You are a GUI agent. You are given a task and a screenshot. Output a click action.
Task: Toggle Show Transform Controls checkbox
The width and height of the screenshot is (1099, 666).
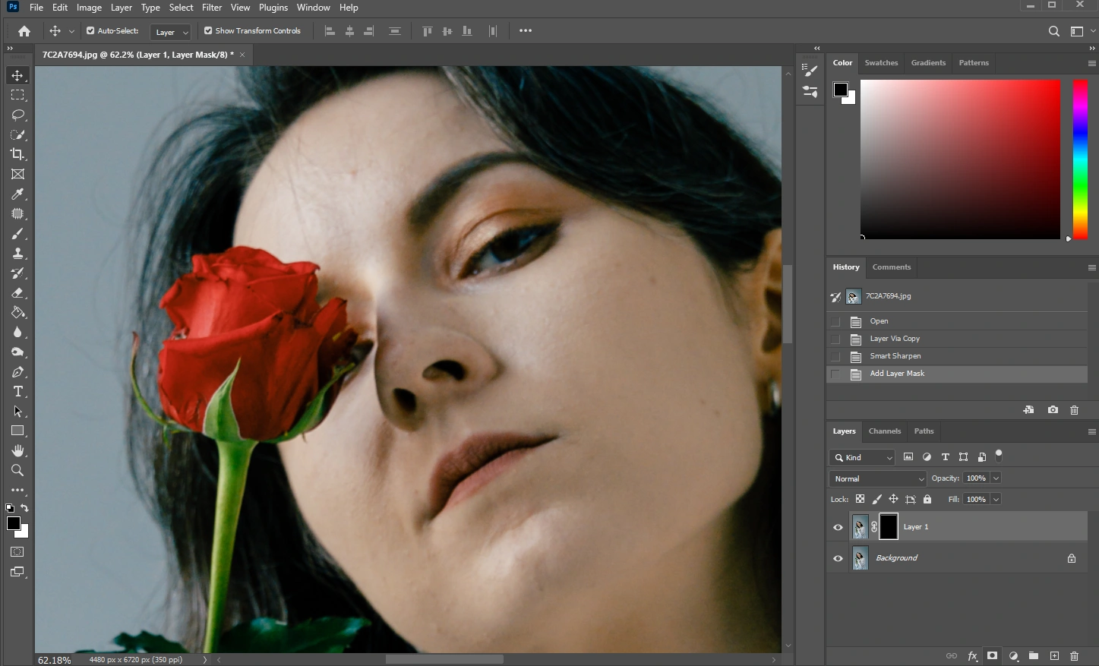tap(208, 31)
